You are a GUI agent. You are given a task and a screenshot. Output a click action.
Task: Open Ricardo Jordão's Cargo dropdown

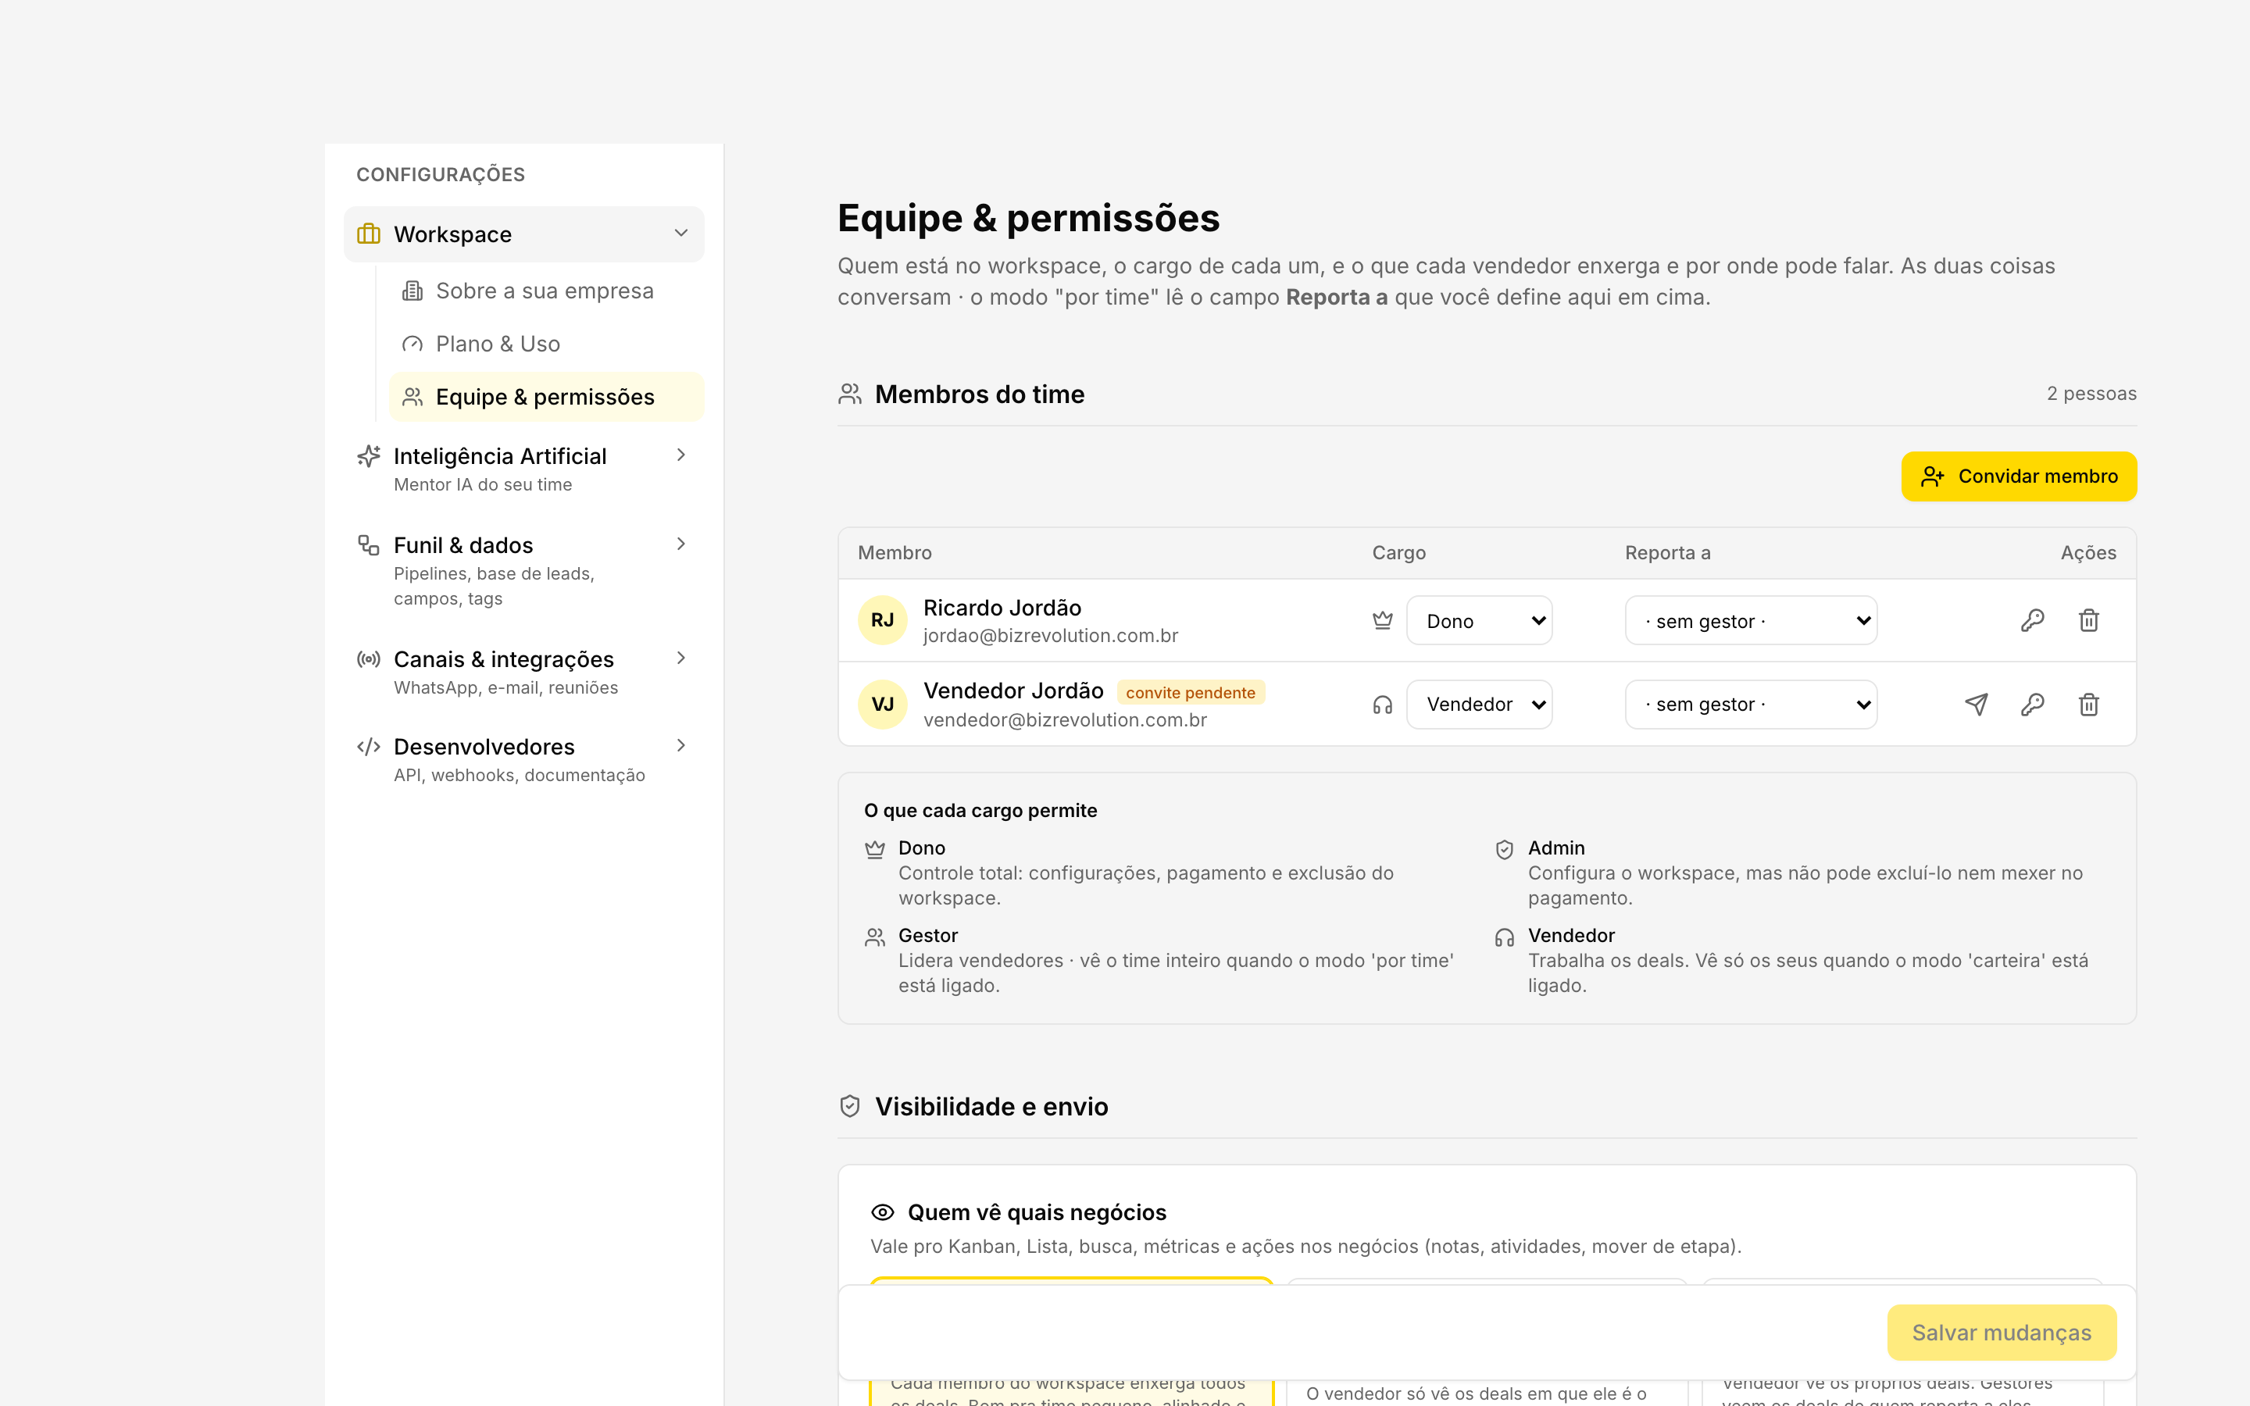(x=1479, y=620)
